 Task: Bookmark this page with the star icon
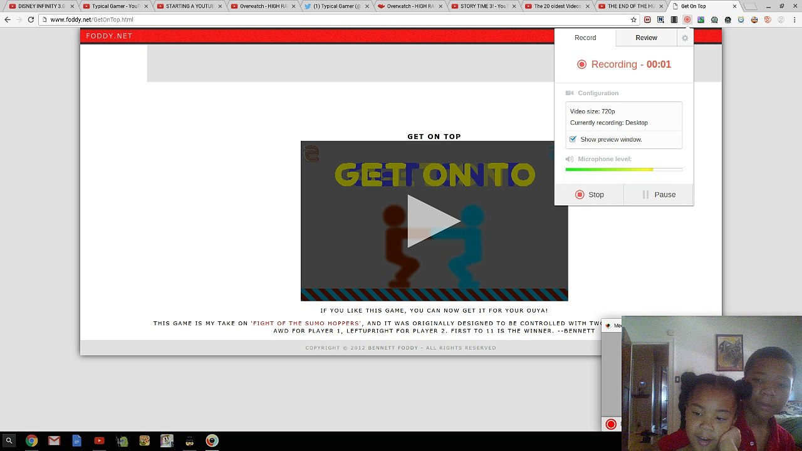point(633,19)
